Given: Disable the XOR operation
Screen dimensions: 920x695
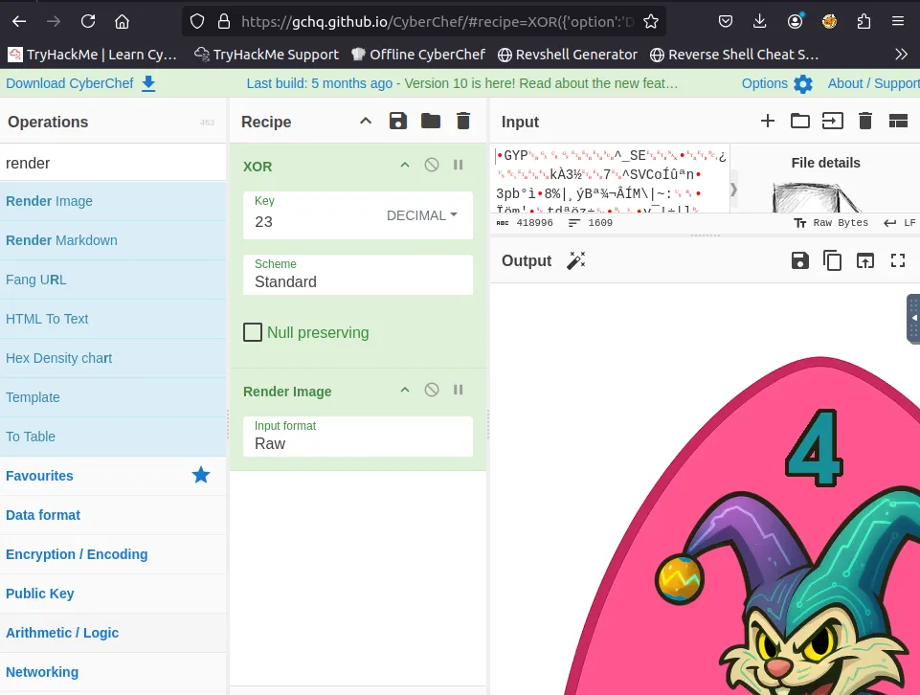Looking at the screenshot, I should pyautogui.click(x=432, y=166).
